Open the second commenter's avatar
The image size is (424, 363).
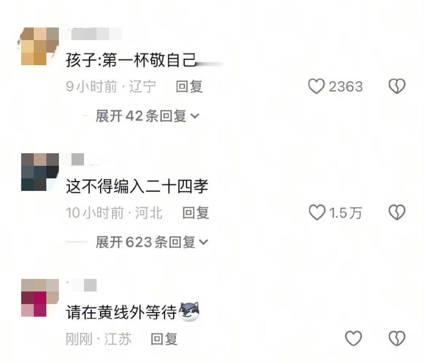(40, 172)
